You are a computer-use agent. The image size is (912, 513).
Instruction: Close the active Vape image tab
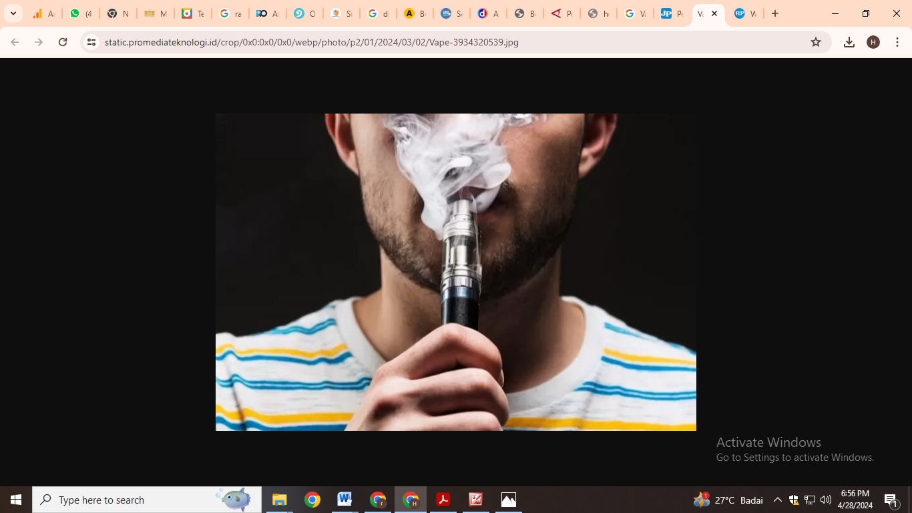coord(714,13)
